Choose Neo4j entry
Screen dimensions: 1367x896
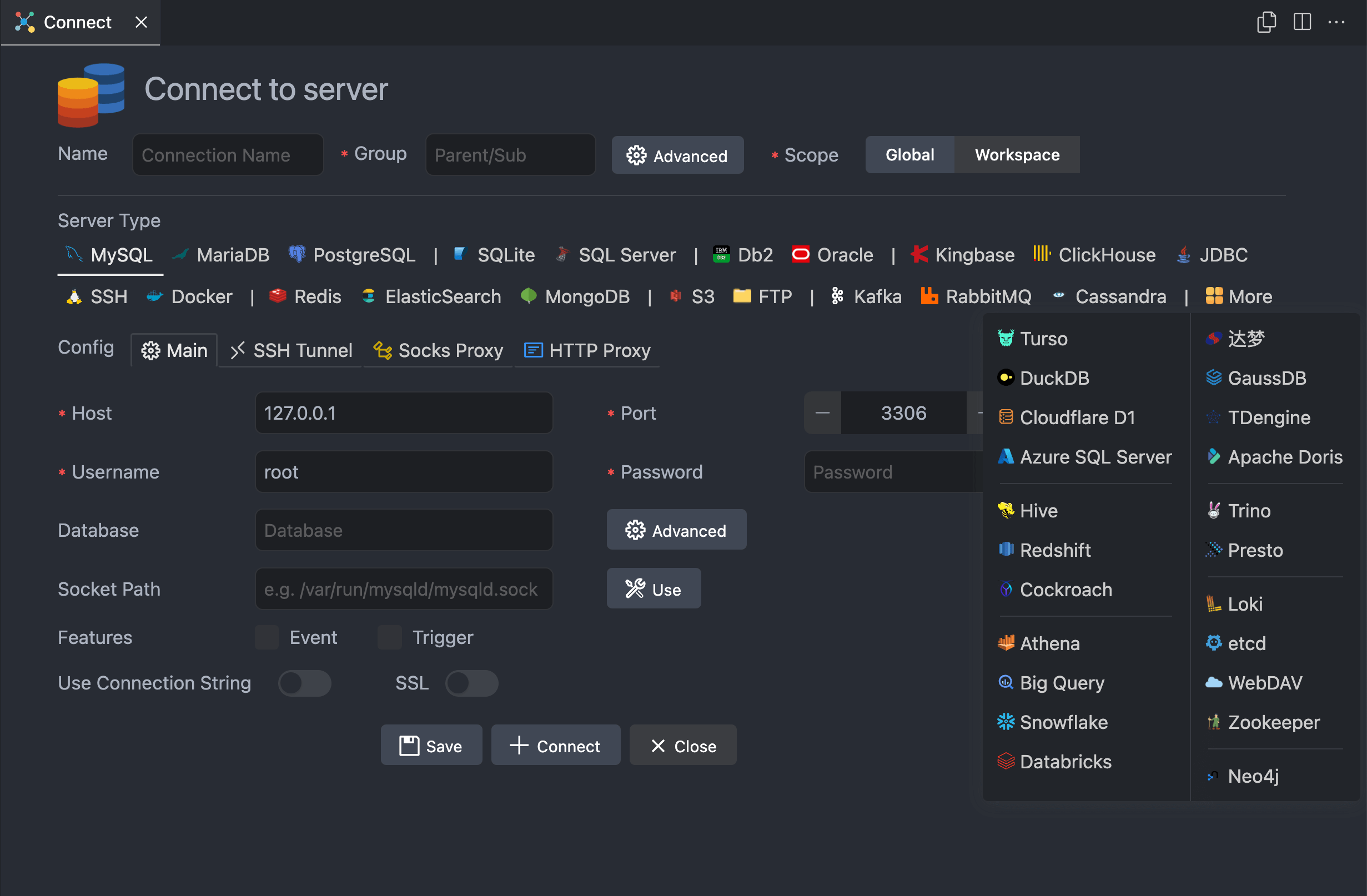tap(1243, 777)
